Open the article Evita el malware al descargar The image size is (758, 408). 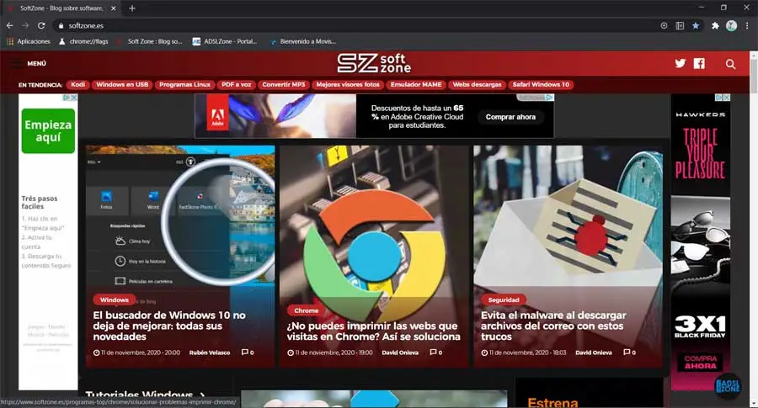[553, 326]
